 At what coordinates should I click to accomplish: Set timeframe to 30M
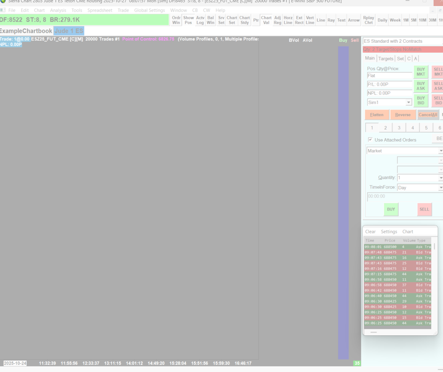coord(432,20)
